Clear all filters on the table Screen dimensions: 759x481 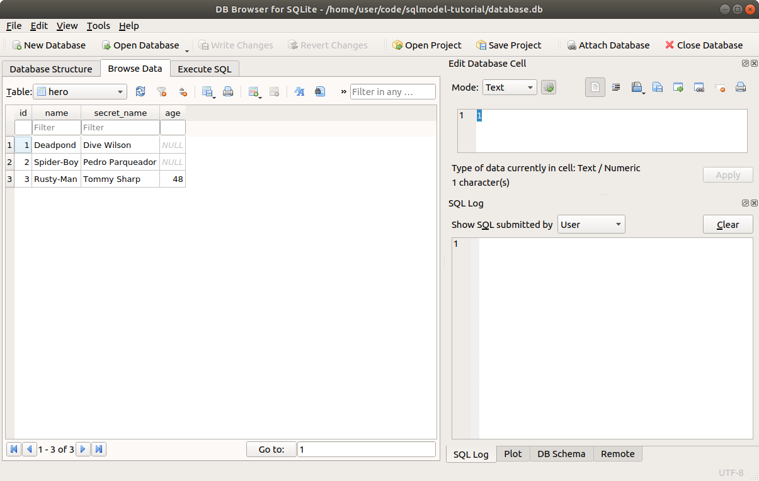click(x=162, y=92)
